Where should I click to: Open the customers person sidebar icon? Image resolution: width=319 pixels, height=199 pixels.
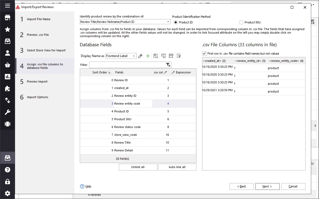(8, 53)
